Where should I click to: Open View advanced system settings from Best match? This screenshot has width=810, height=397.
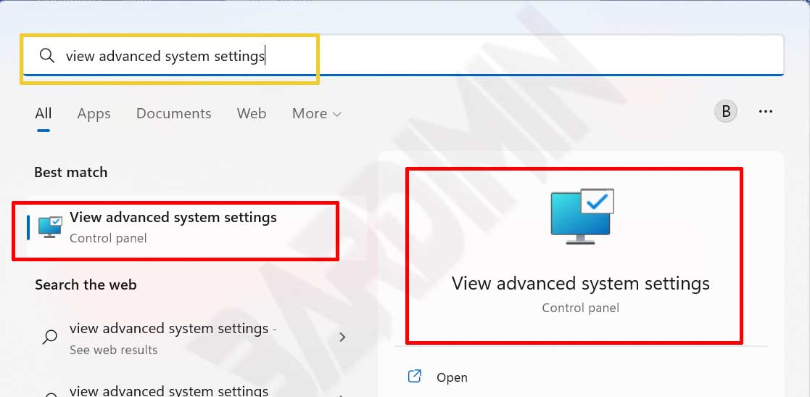tap(173, 218)
